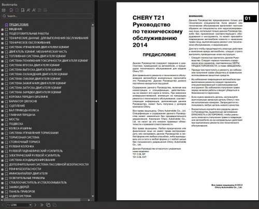Image resolution: width=259 pixels, height=209 pixels.
Task: Click the 01 section tab on the page
Action: (250, 19)
